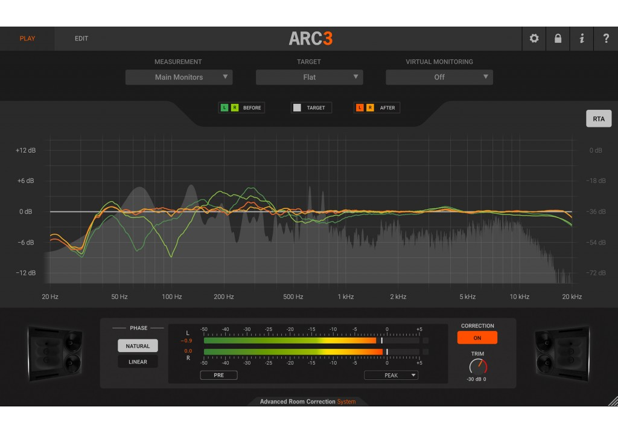This screenshot has height=433, width=618.
Task: Open the Target dropdown showing Flat
Action: pos(310,77)
